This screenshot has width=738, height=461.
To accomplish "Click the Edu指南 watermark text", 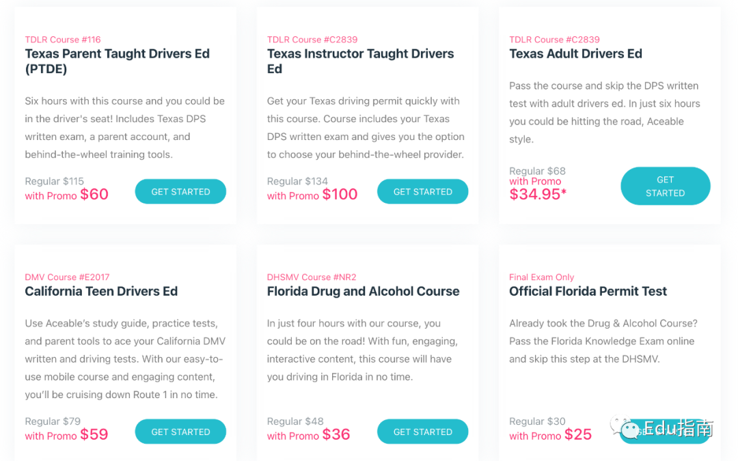I will [x=679, y=428].
